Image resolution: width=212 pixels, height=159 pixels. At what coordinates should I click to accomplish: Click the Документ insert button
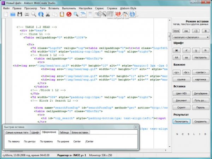pos(181,100)
